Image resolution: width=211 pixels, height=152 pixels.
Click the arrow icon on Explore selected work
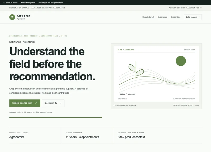click(36, 103)
